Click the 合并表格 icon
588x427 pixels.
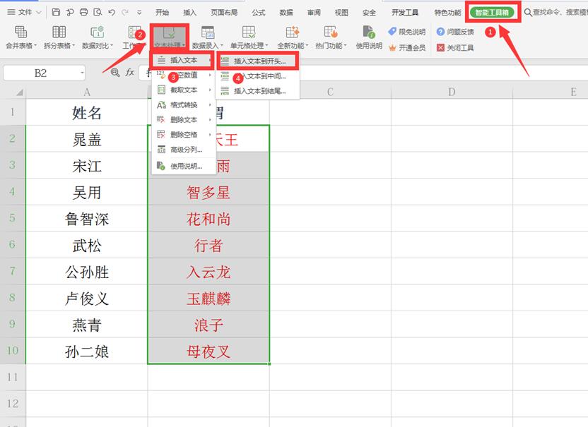20,32
